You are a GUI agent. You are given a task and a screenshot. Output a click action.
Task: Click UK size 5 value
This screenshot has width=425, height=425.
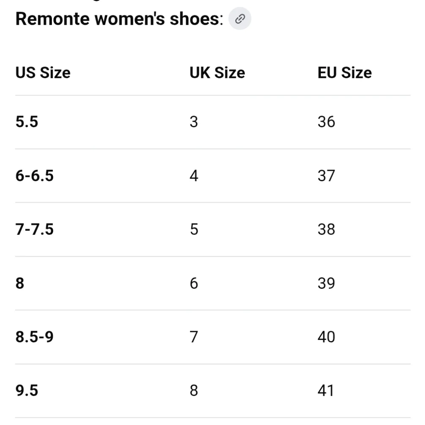pos(194,229)
